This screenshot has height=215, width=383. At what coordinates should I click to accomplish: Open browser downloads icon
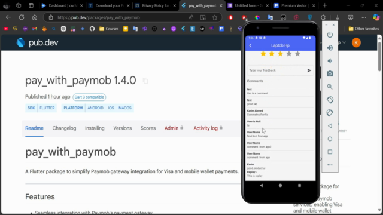(x=338, y=17)
